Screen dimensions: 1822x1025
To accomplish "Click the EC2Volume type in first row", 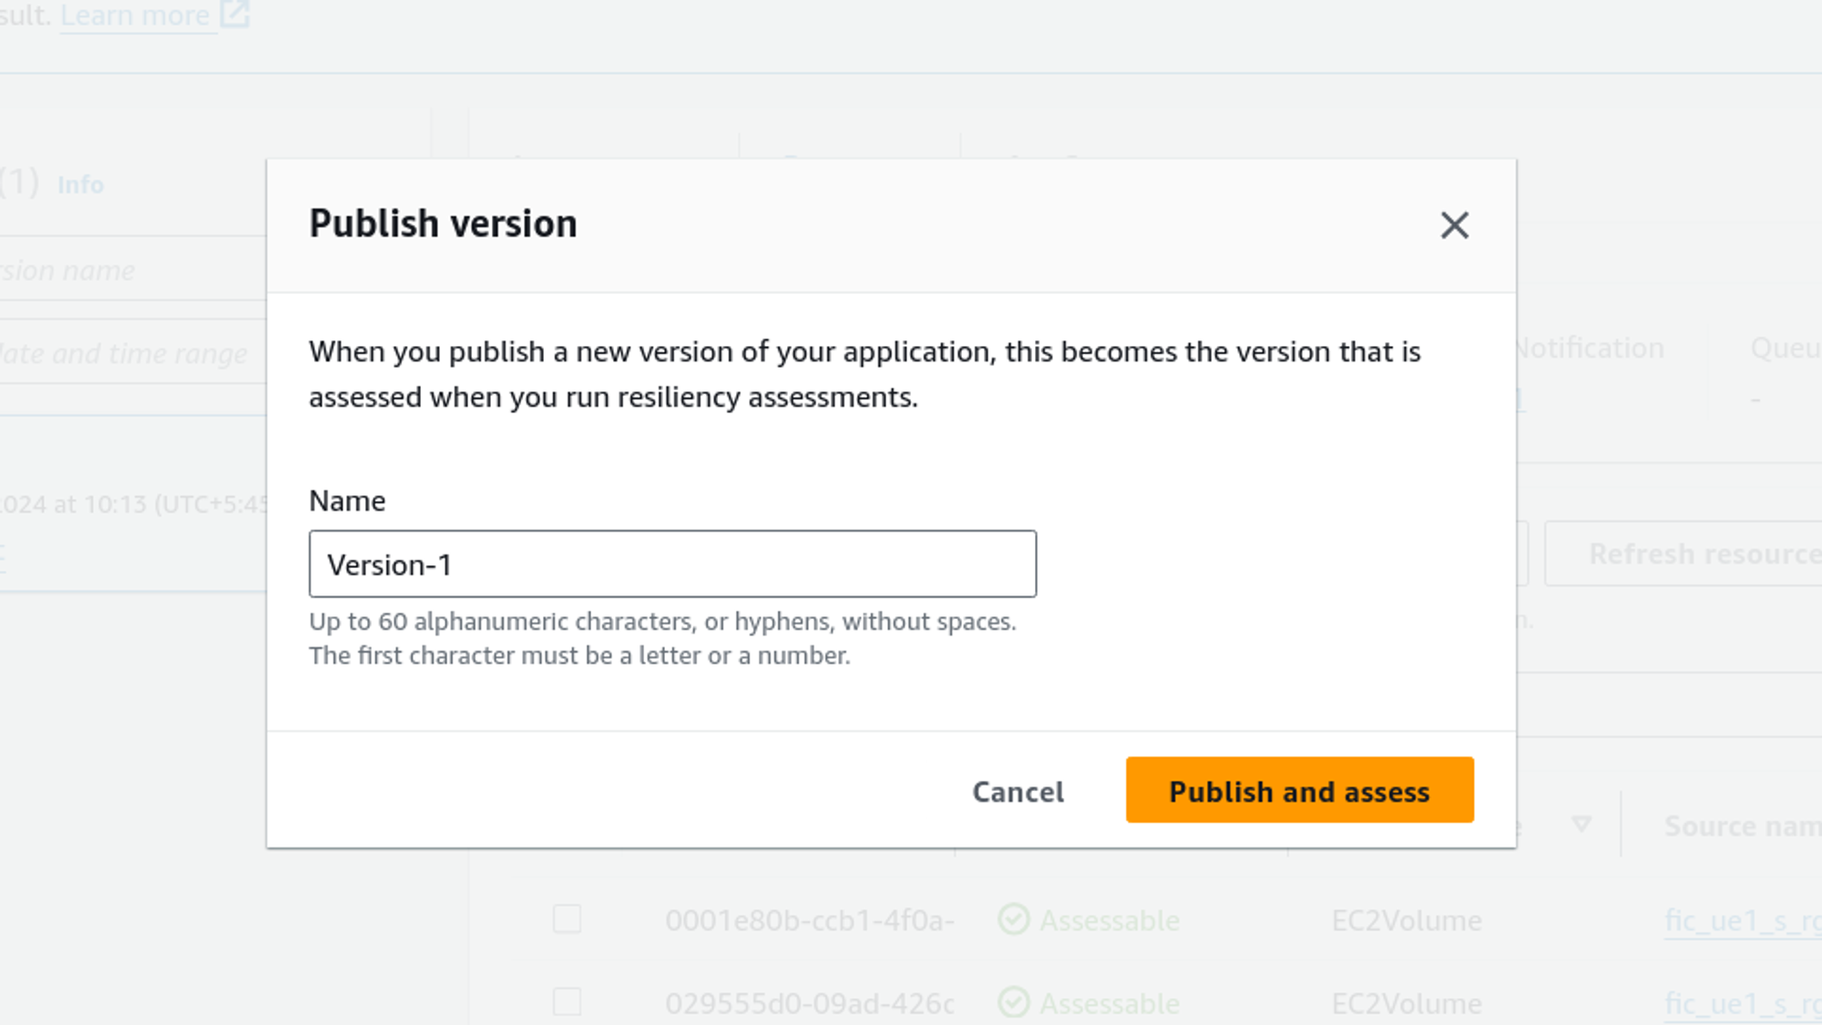I will 1406,920.
